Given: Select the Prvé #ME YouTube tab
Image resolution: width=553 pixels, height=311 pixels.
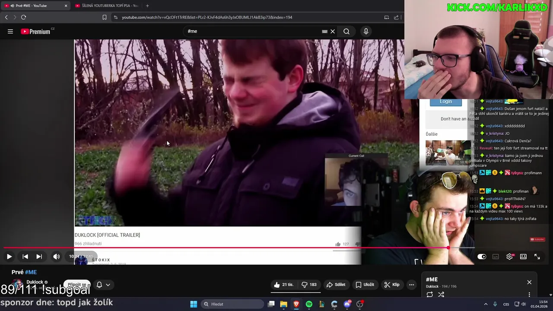Looking at the screenshot, I should pos(35,6).
